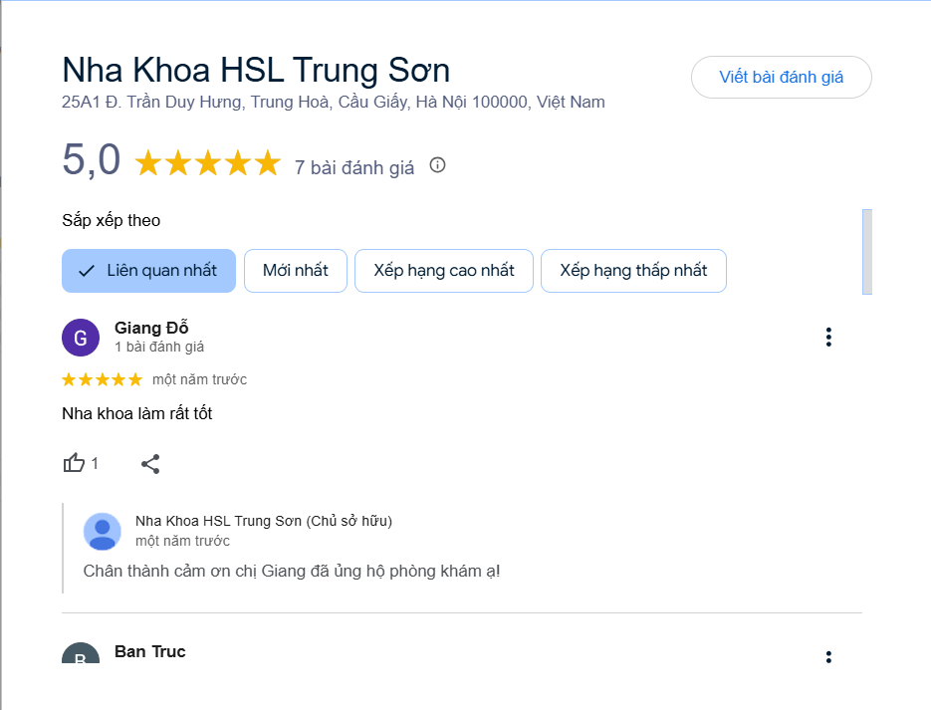The image size is (931, 710).
Task: Select the Liên quan nhất filter chip
Action: pos(148,270)
